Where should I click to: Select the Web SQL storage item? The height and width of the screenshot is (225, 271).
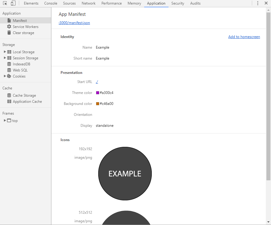[20, 70]
